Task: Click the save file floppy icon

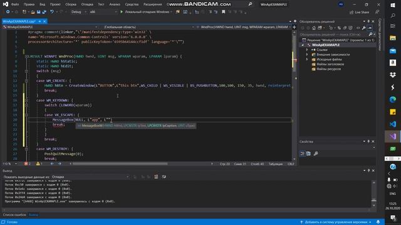Action: click(39, 12)
